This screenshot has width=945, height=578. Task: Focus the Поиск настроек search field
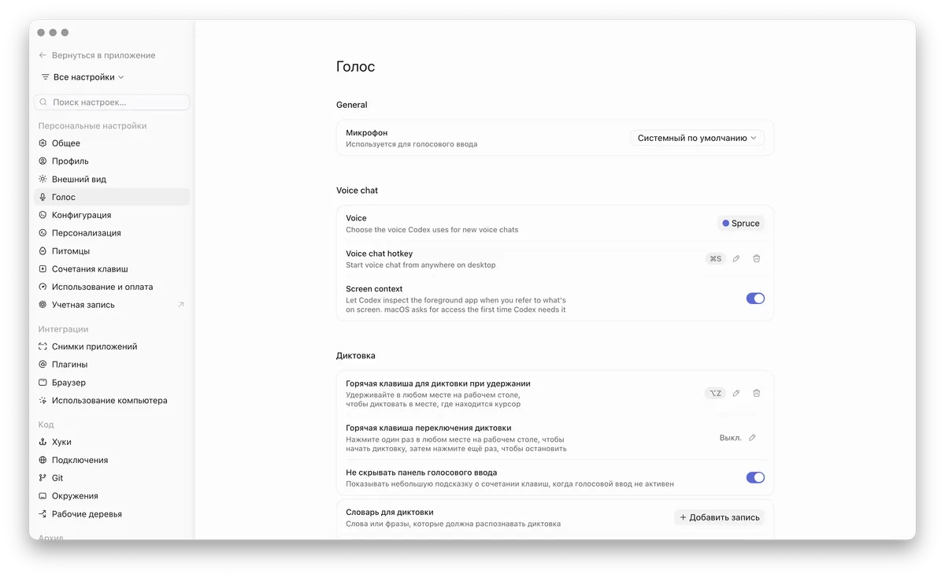click(x=112, y=102)
